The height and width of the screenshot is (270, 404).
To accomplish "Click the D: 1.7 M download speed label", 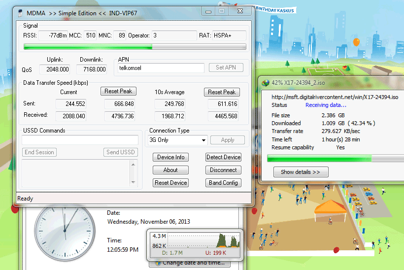I will (x=172, y=253).
